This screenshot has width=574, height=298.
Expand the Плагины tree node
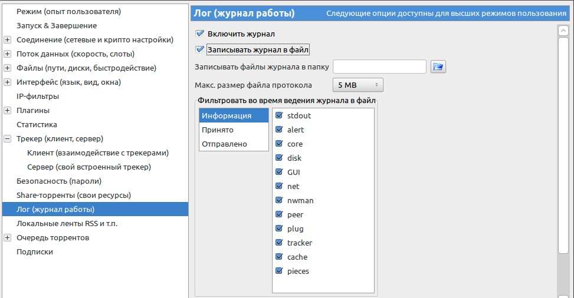click(7, 110)
